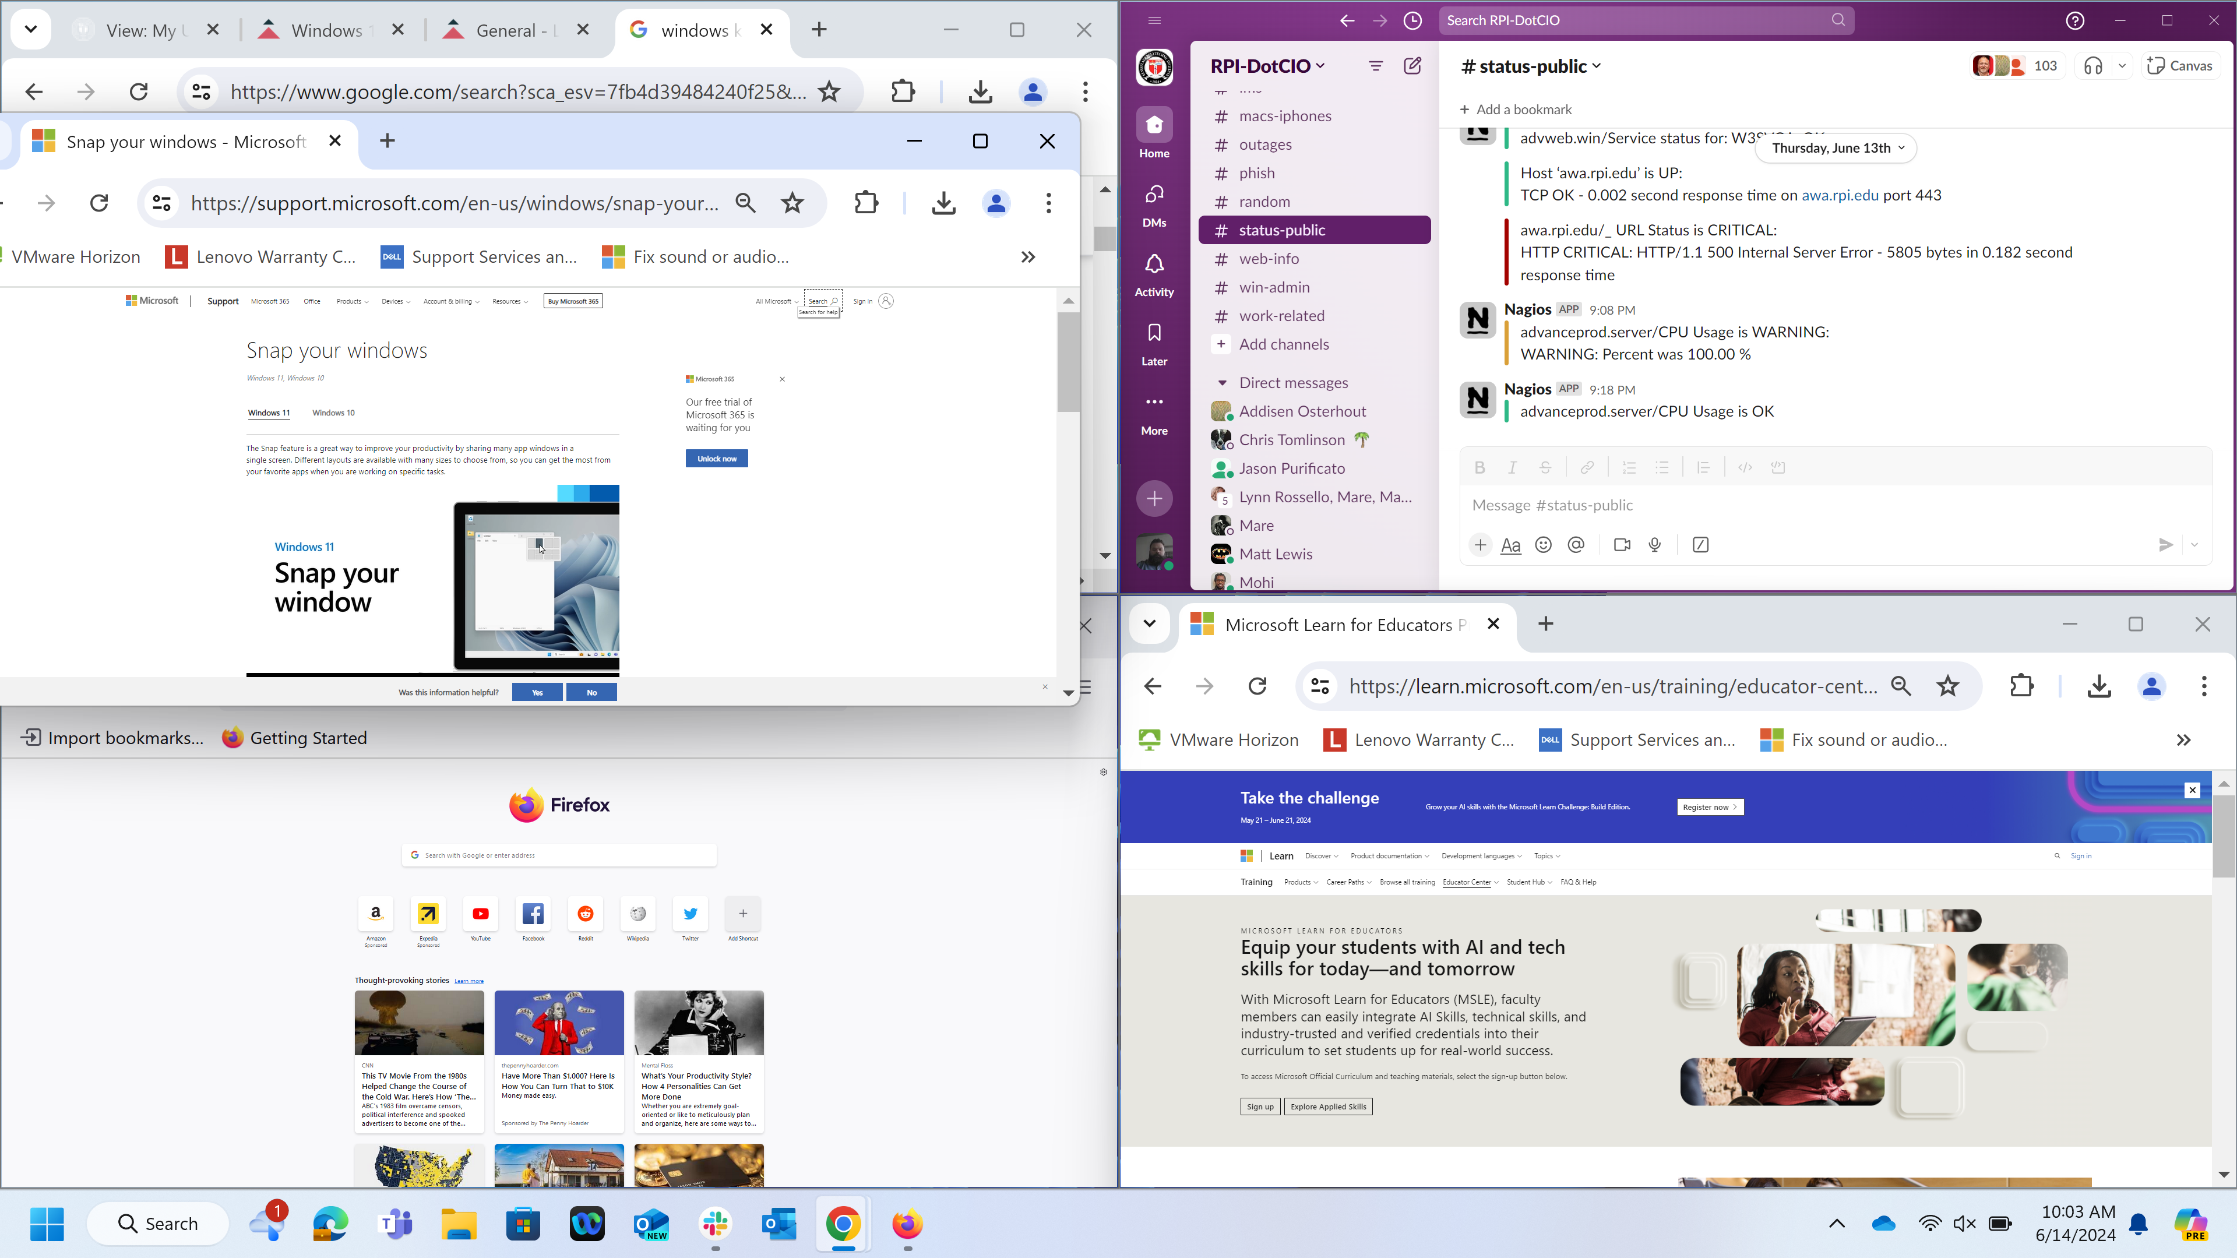Open Amazon shortcut on Firefox new tab

(x=376, y=913)
